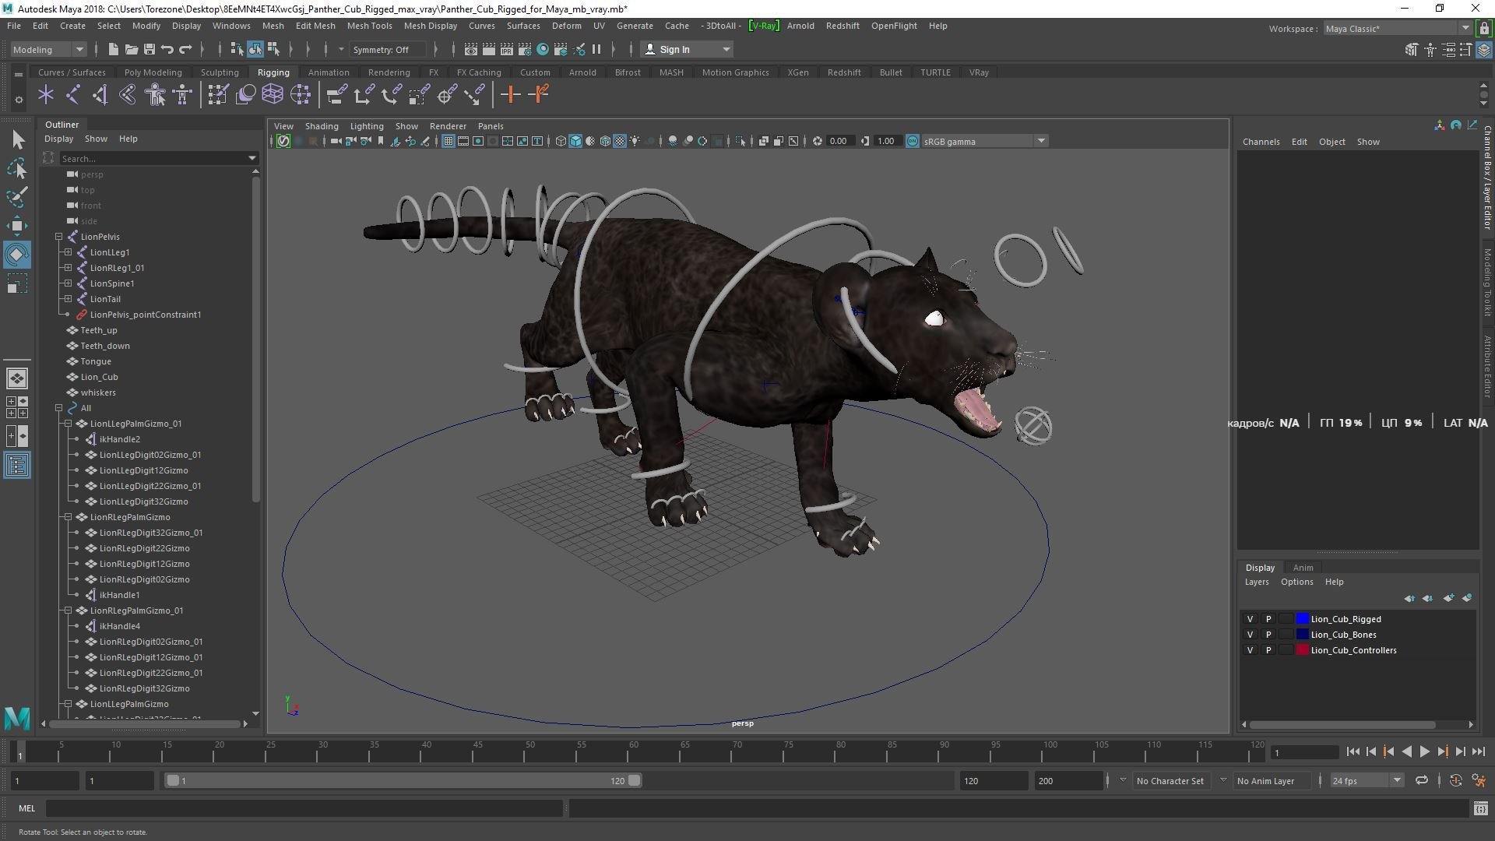Image resolution: width=1495 pixels, height=841 pixels.
Task: Toggle visibility V of Lion_Cub_Rigged layer
Action: point(1251,619)
